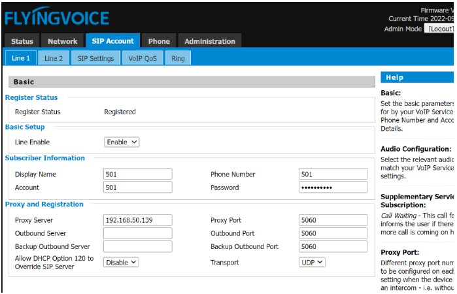Click the 'Audio Configuration:' help heading

(x=416, y=149)
